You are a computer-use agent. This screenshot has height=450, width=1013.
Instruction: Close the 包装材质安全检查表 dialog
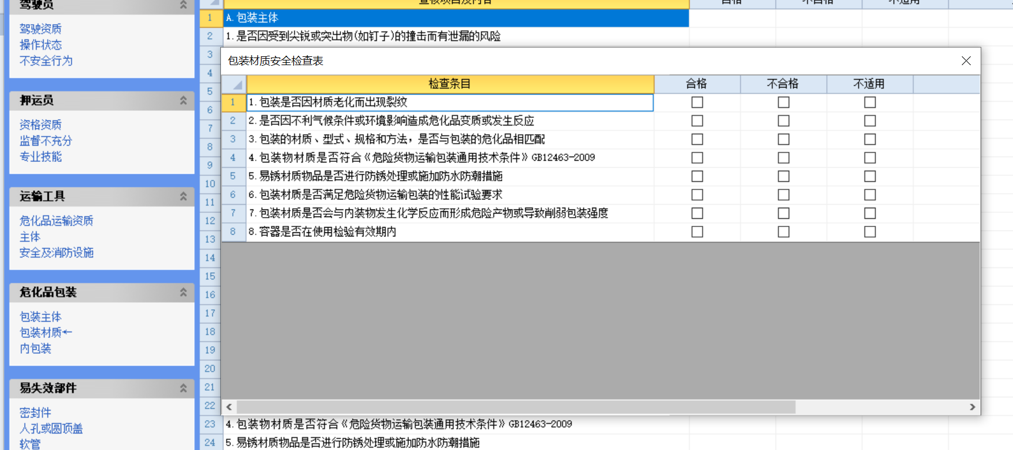966,61
